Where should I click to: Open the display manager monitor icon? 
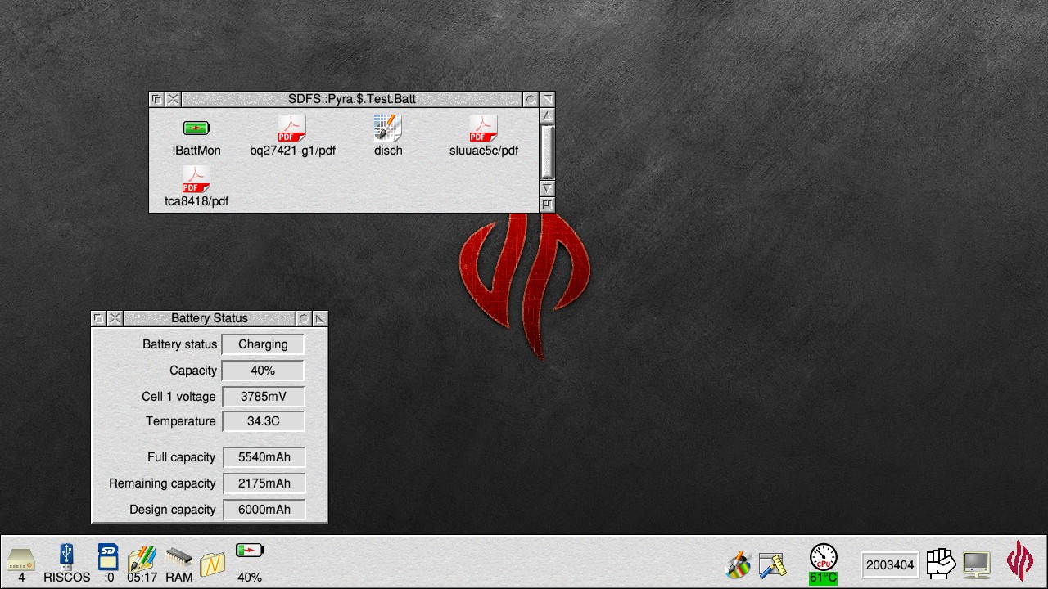point(977,564)
